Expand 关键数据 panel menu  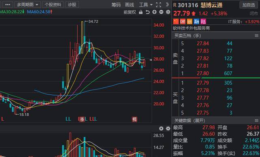click(x=256, y=121)
